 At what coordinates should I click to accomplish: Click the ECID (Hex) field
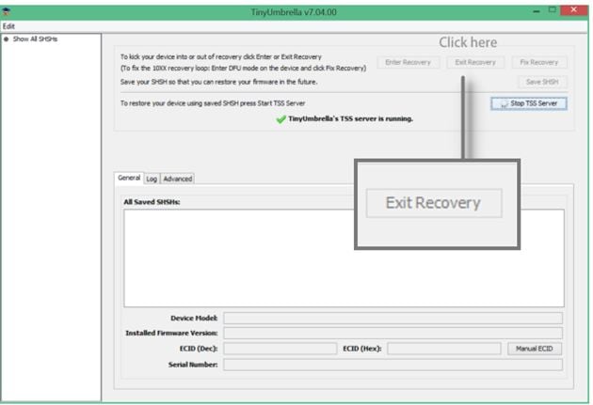tap(444, 349)
